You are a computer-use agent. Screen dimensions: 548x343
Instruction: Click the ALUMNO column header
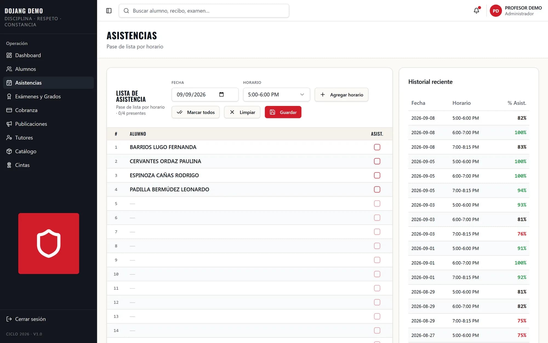point(138,134)
